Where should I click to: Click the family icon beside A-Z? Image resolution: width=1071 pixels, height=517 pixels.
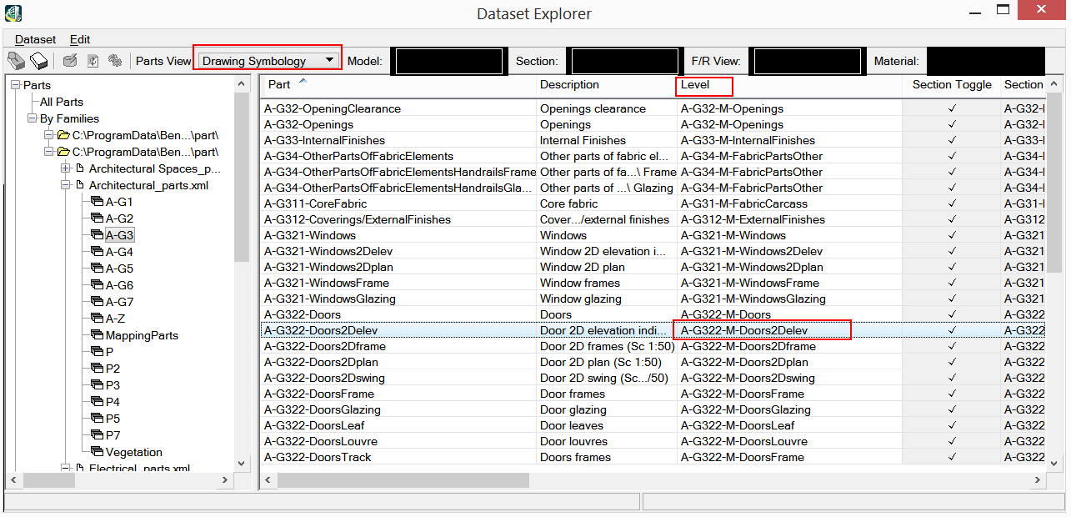97,319
